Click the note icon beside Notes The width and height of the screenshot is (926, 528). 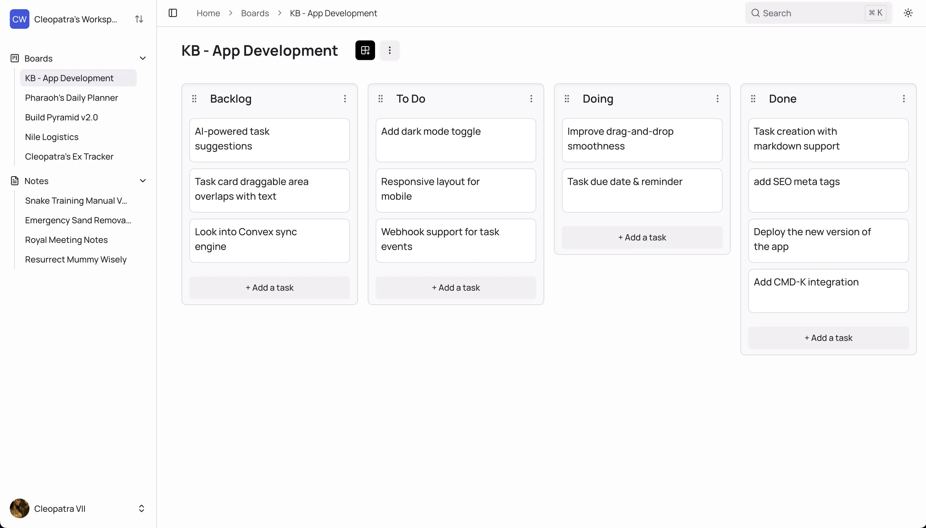click(x=14, y=180)
